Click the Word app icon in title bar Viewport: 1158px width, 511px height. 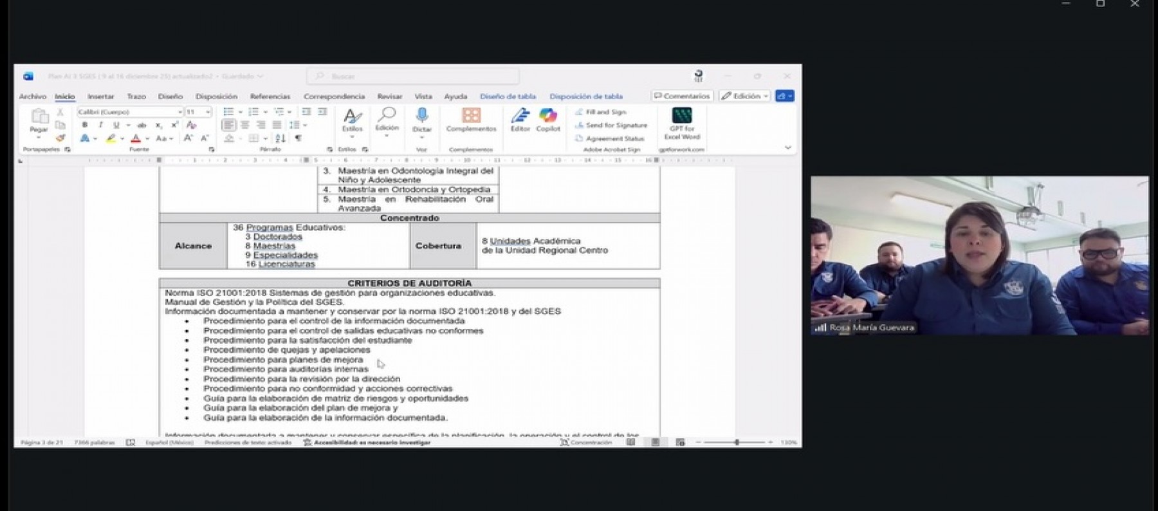28,76
